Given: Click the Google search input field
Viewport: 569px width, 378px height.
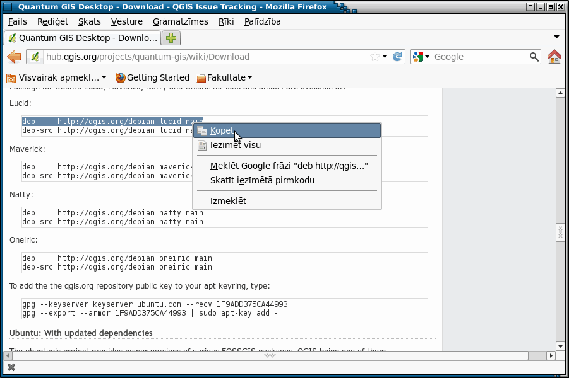Looking at the screenshot, I should [x=480, y=57].
